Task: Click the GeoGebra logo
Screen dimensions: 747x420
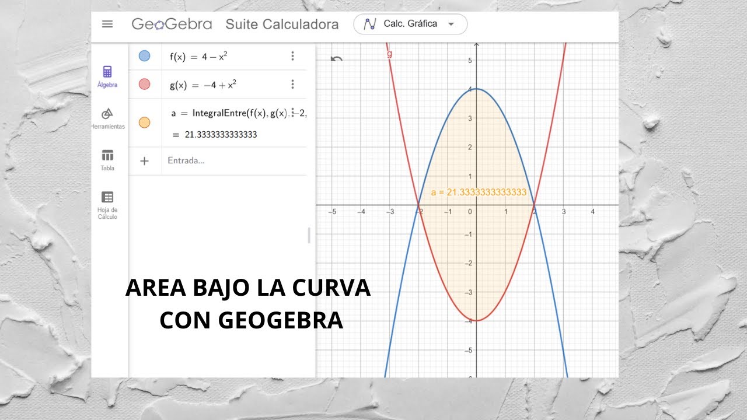Action: (x=171, y=24)
